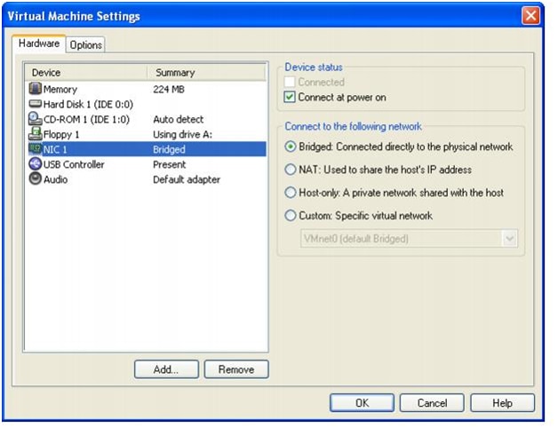This screenshot has height=428, width=558.
Task: Open the VMnet0 virtual network dropdown
Action: (509, 238)
